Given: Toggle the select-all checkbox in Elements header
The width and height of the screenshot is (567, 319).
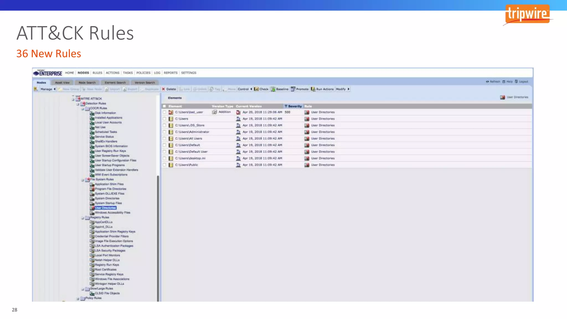Looking at the screenshot, I should (x=164, y=106).
